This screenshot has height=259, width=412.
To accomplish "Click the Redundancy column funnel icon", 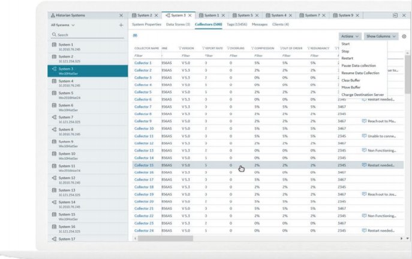I will (x=309, y=48).
